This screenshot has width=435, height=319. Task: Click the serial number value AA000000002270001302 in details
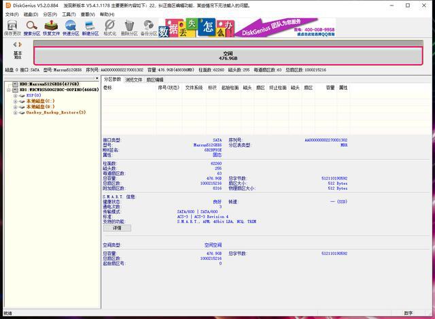point(326,140)
